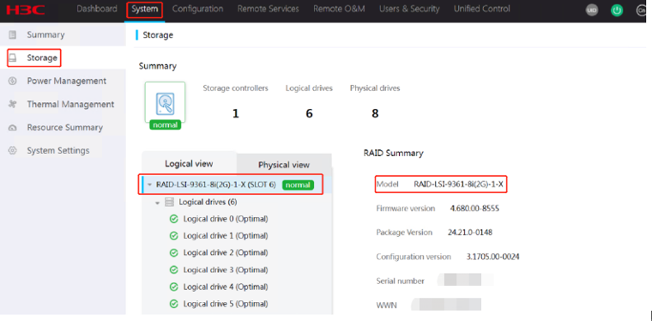Select Logical drive 4 (Optimal)
Viewport: 652px width, 321px height.
[x=226, y=287]
